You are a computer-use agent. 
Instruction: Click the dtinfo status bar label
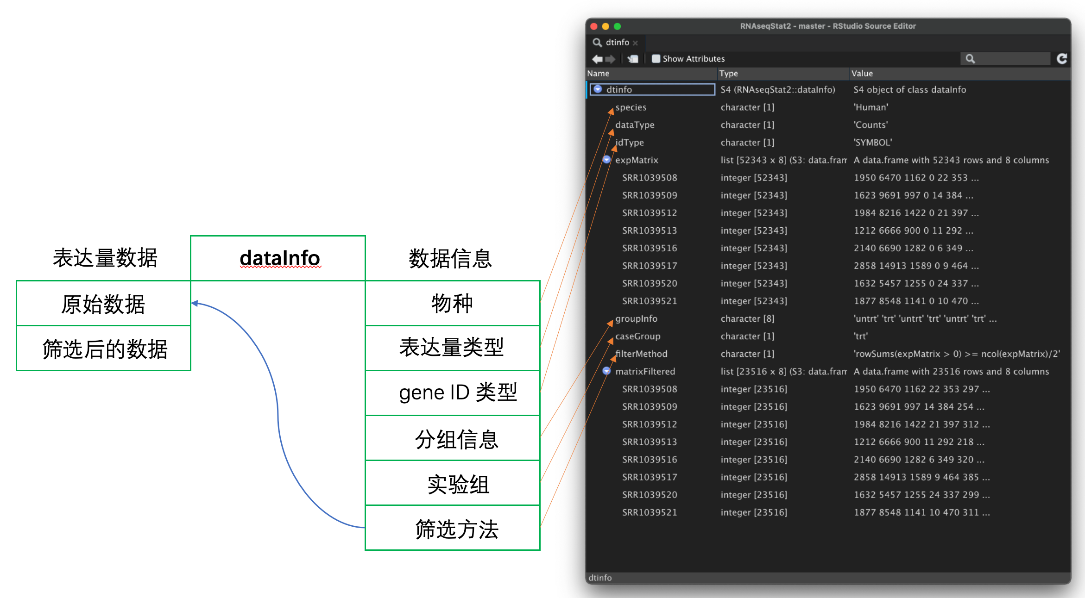pos(600,578)
